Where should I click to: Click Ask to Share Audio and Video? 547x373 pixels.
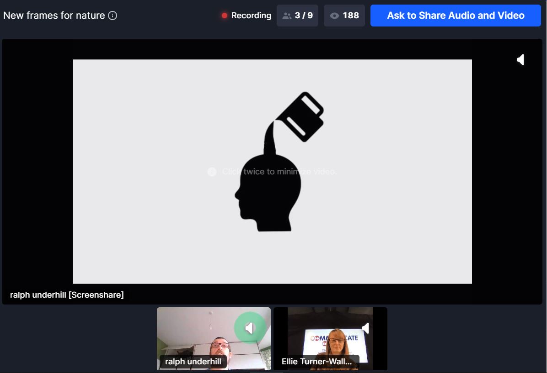click(x=455, y=16)
